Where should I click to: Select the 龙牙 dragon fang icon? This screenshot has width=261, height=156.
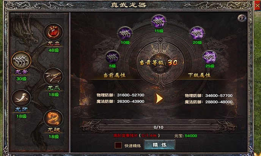point(21,98)
